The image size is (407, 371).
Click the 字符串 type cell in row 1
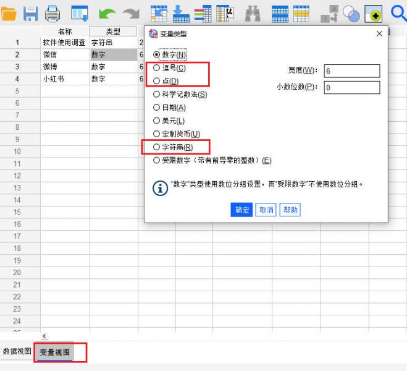[x=114, y=43]
